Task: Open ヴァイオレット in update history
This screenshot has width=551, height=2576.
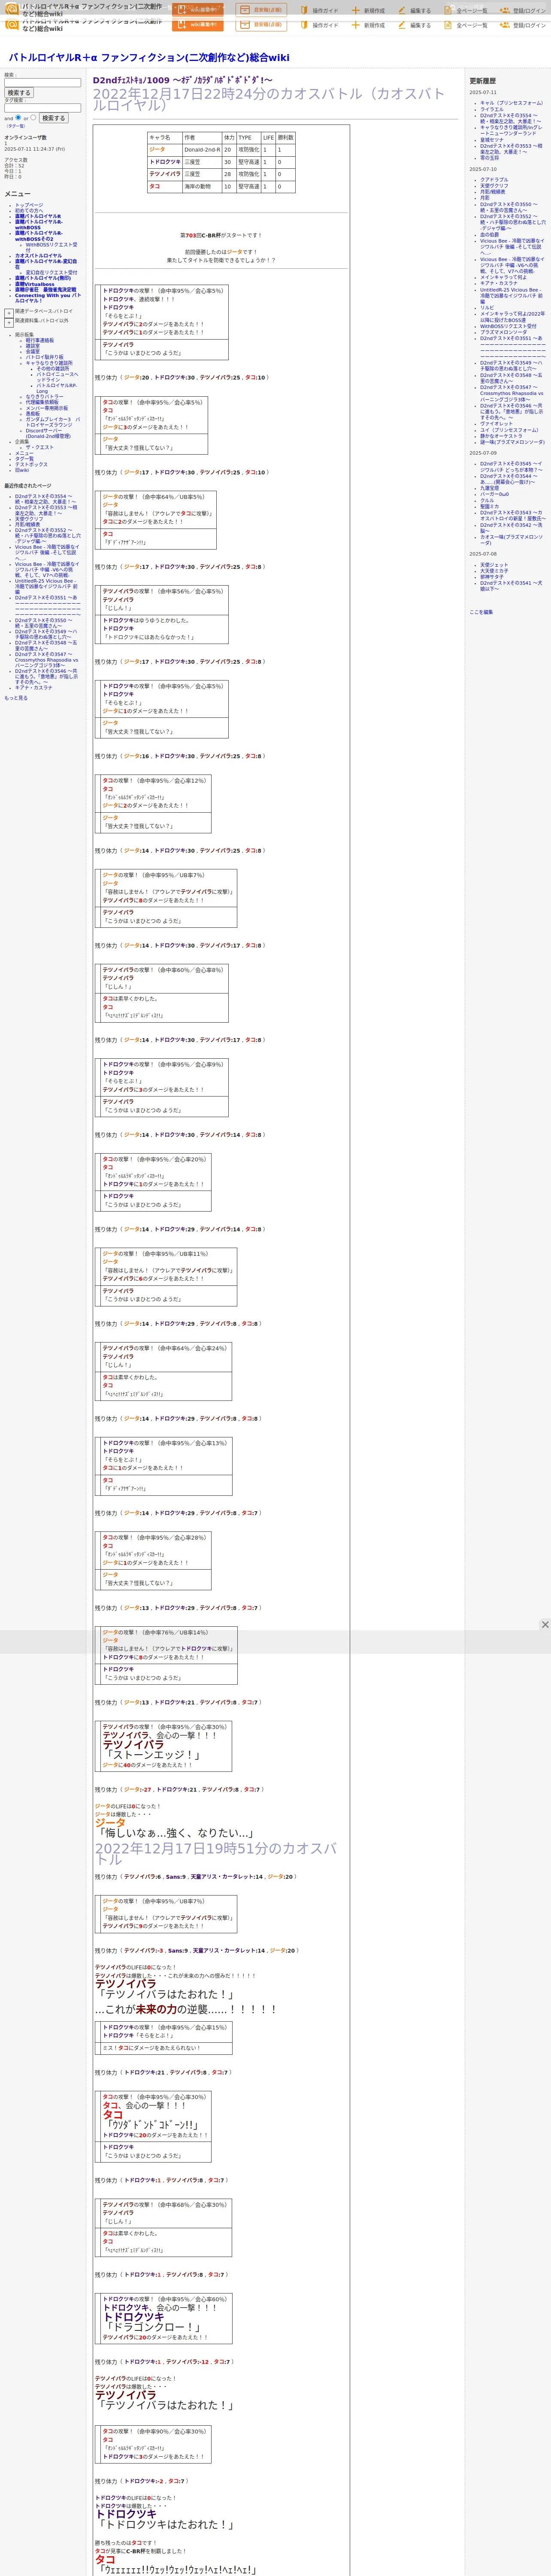Action: point(496,424)
